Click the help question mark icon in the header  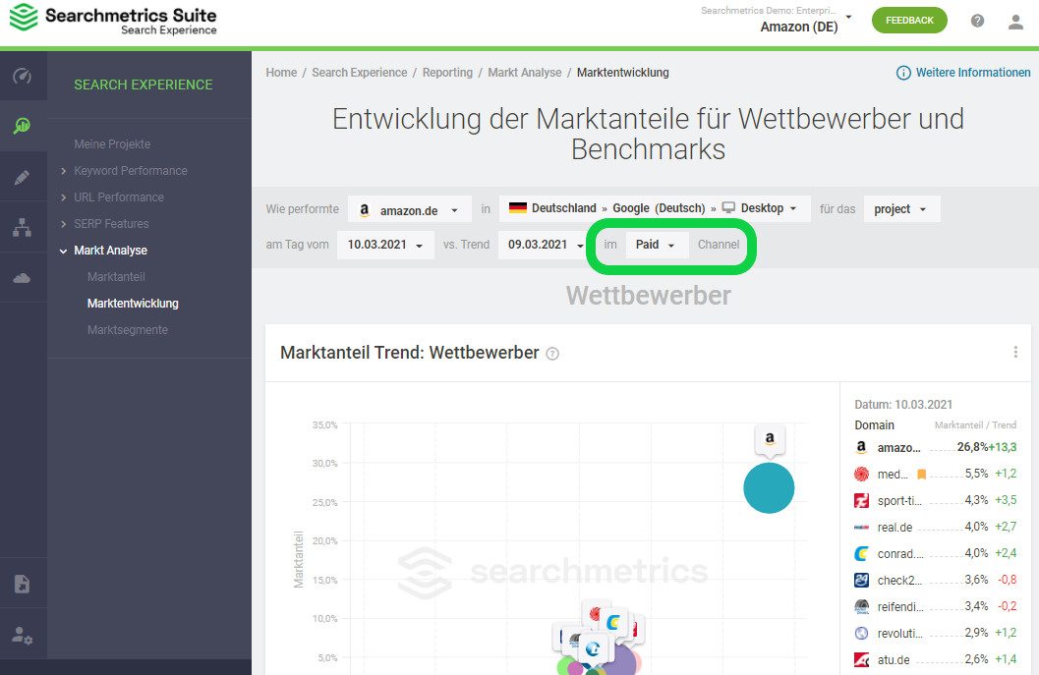point(977,21)
